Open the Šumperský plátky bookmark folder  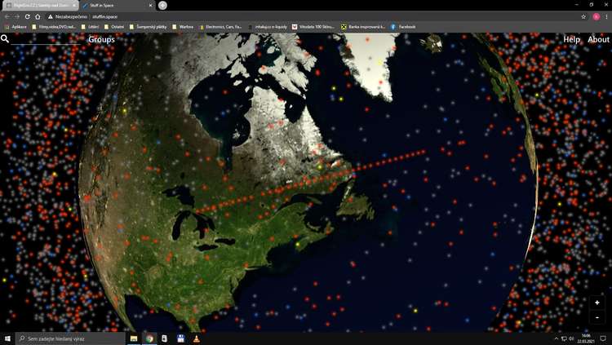pos(145,27)
